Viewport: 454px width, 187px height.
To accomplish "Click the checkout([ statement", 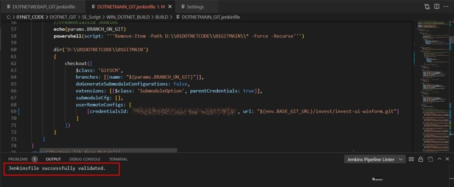I will point(79,64).
